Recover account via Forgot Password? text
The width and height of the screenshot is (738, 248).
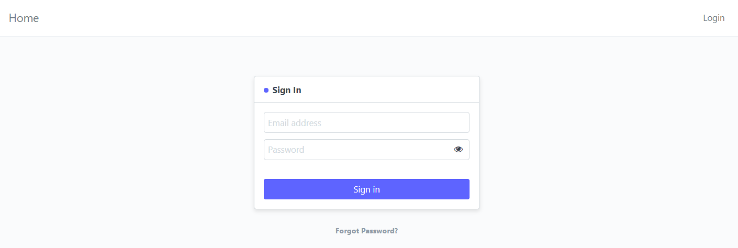[x=366, y=231]
